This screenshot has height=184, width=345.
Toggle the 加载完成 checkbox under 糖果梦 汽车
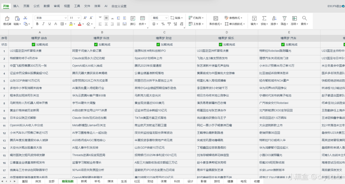pos(283,45)
